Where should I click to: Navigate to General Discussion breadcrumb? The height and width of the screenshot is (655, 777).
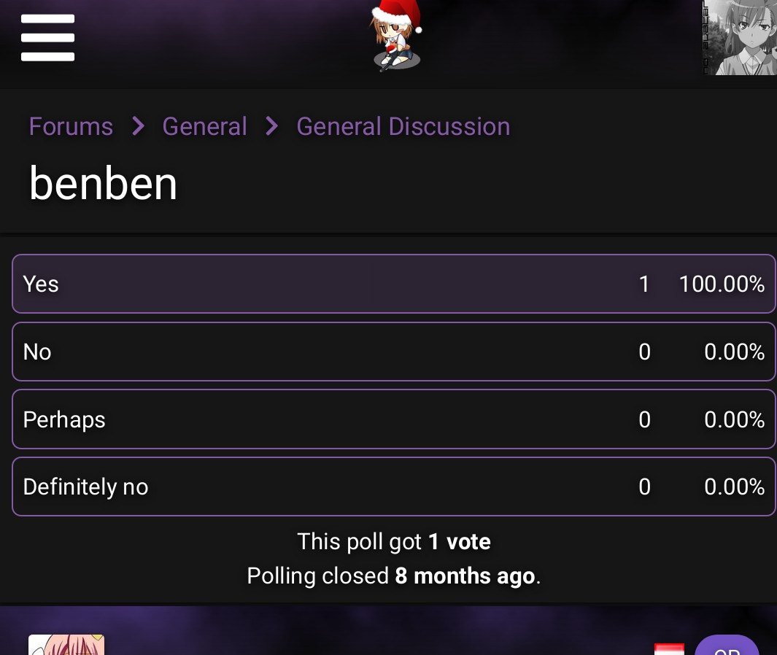(403, 126)
